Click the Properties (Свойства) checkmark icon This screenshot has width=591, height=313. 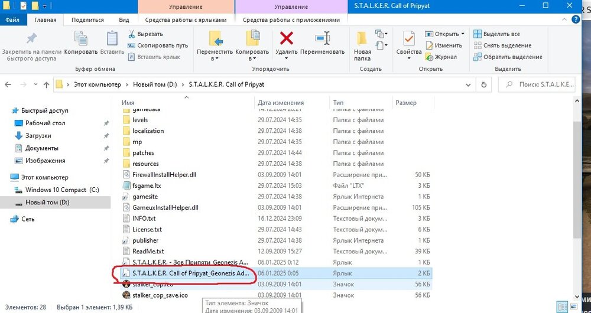409,39
